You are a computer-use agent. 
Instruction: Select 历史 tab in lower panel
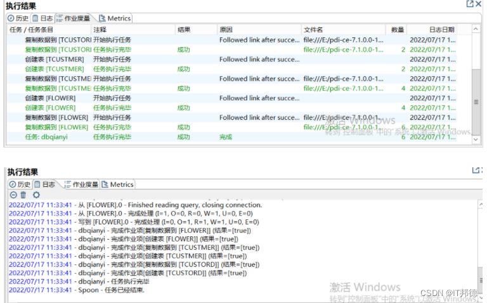pyautogui.click(x=19, y=184)
